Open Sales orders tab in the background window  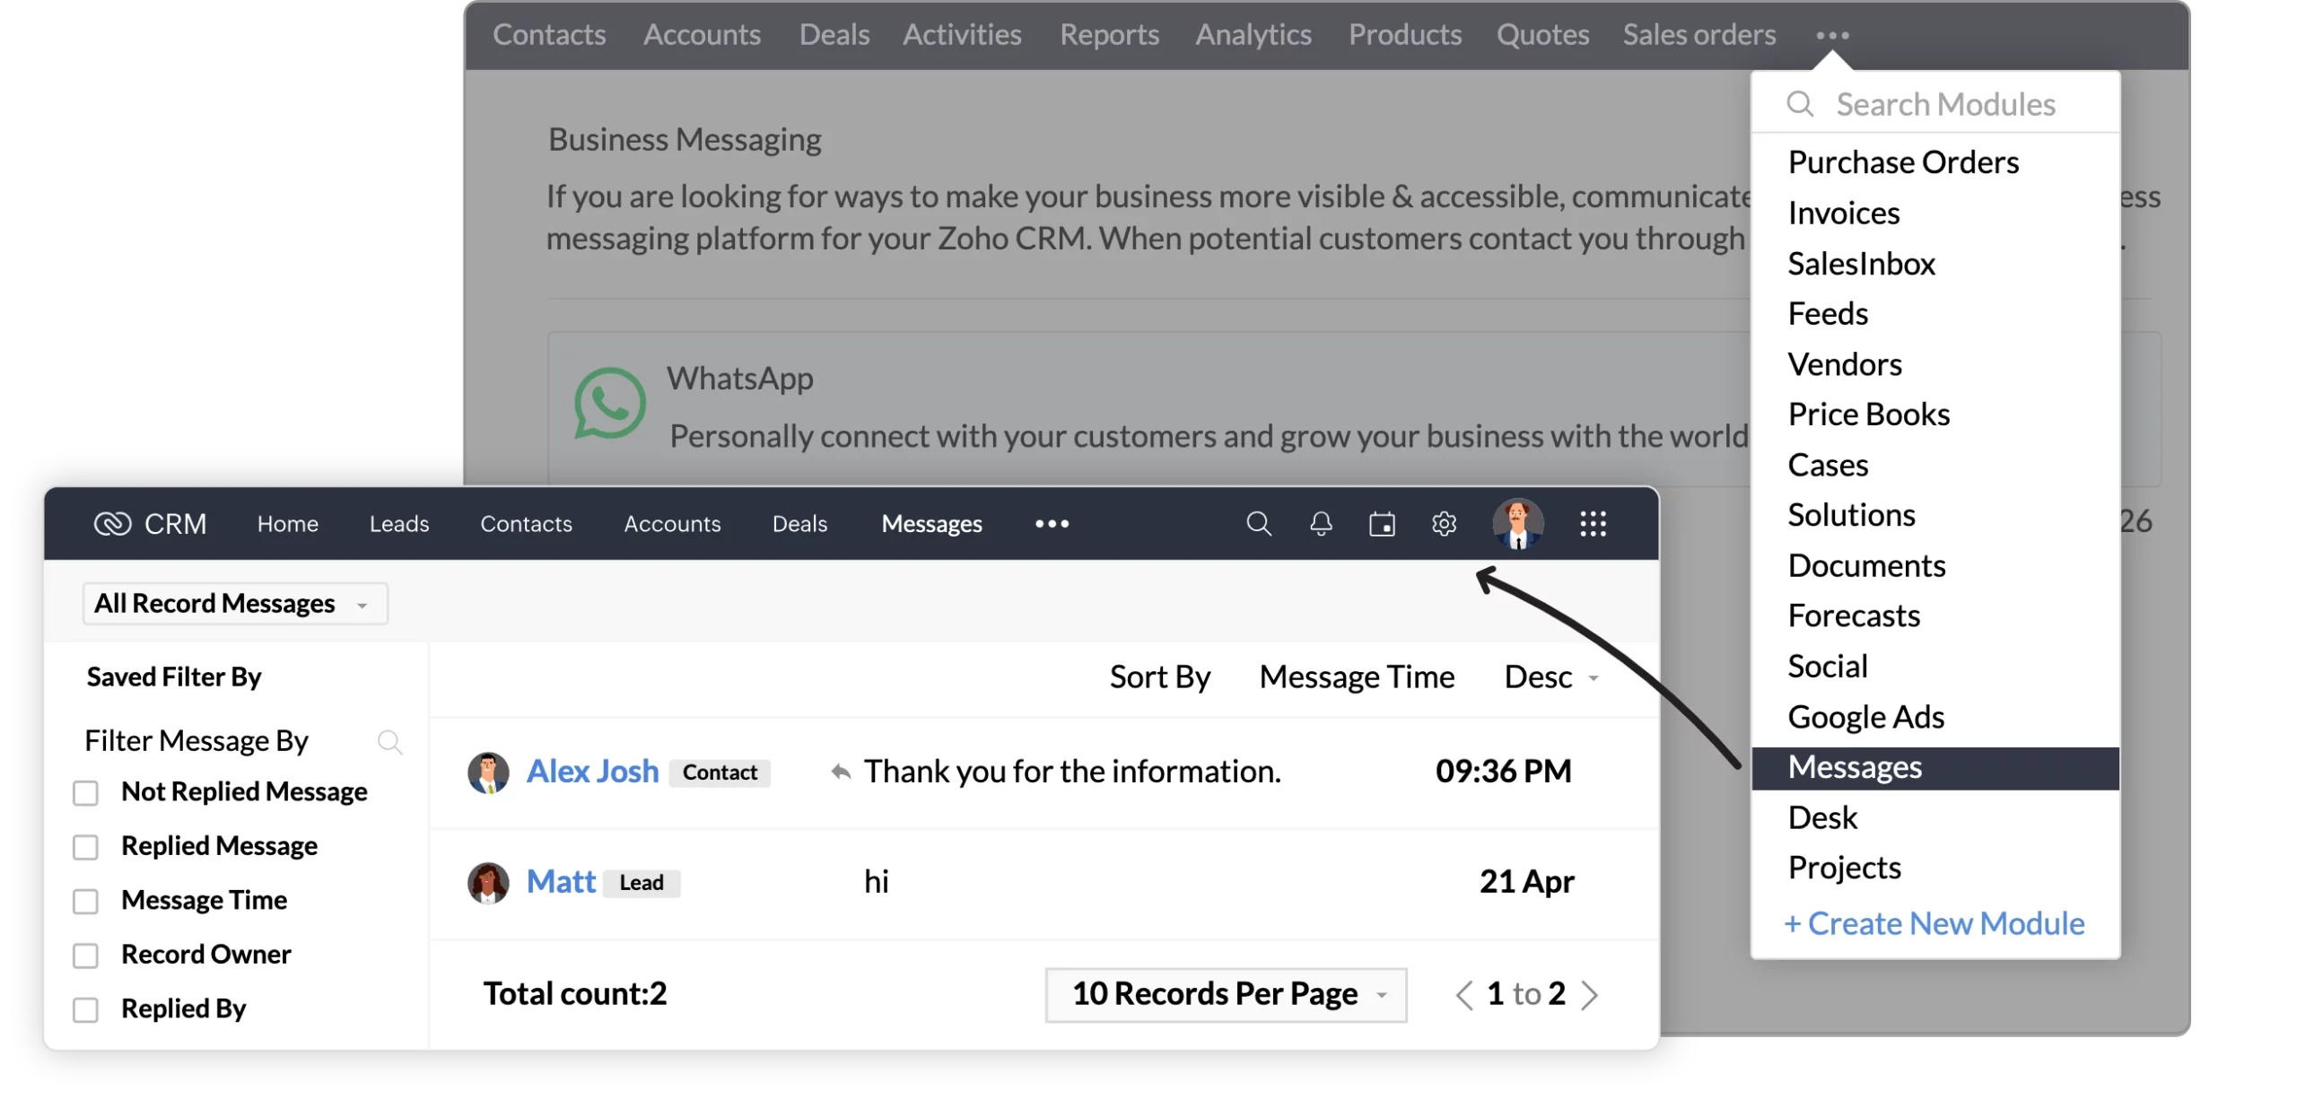[1699, 35]
